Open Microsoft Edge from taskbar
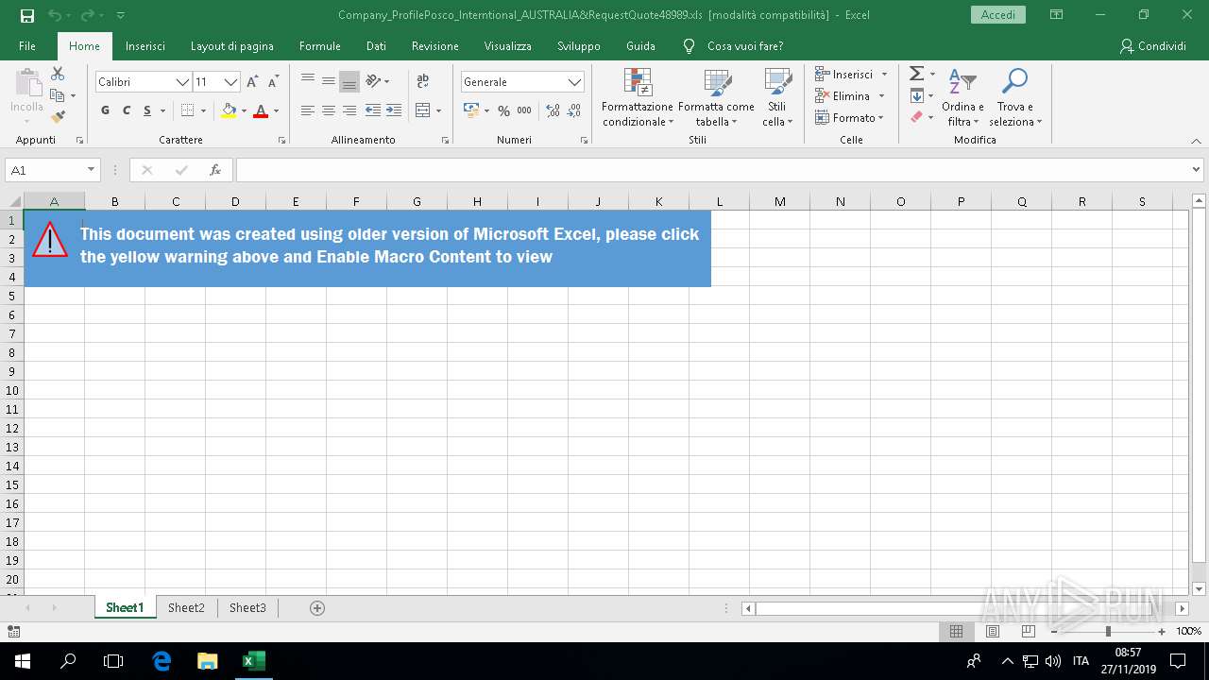1209x680 pixels. pyautogui.click(x=162, y=661)
